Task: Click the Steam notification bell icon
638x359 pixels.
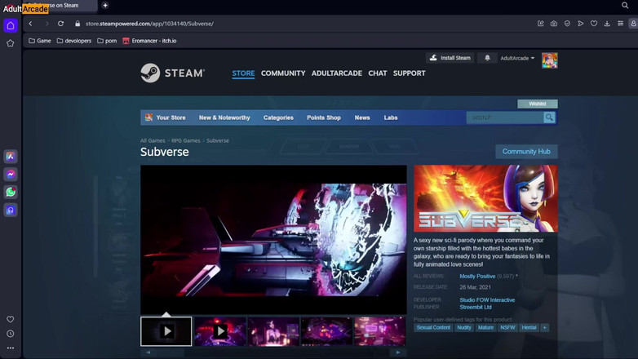Action: (x=488, y=58)
